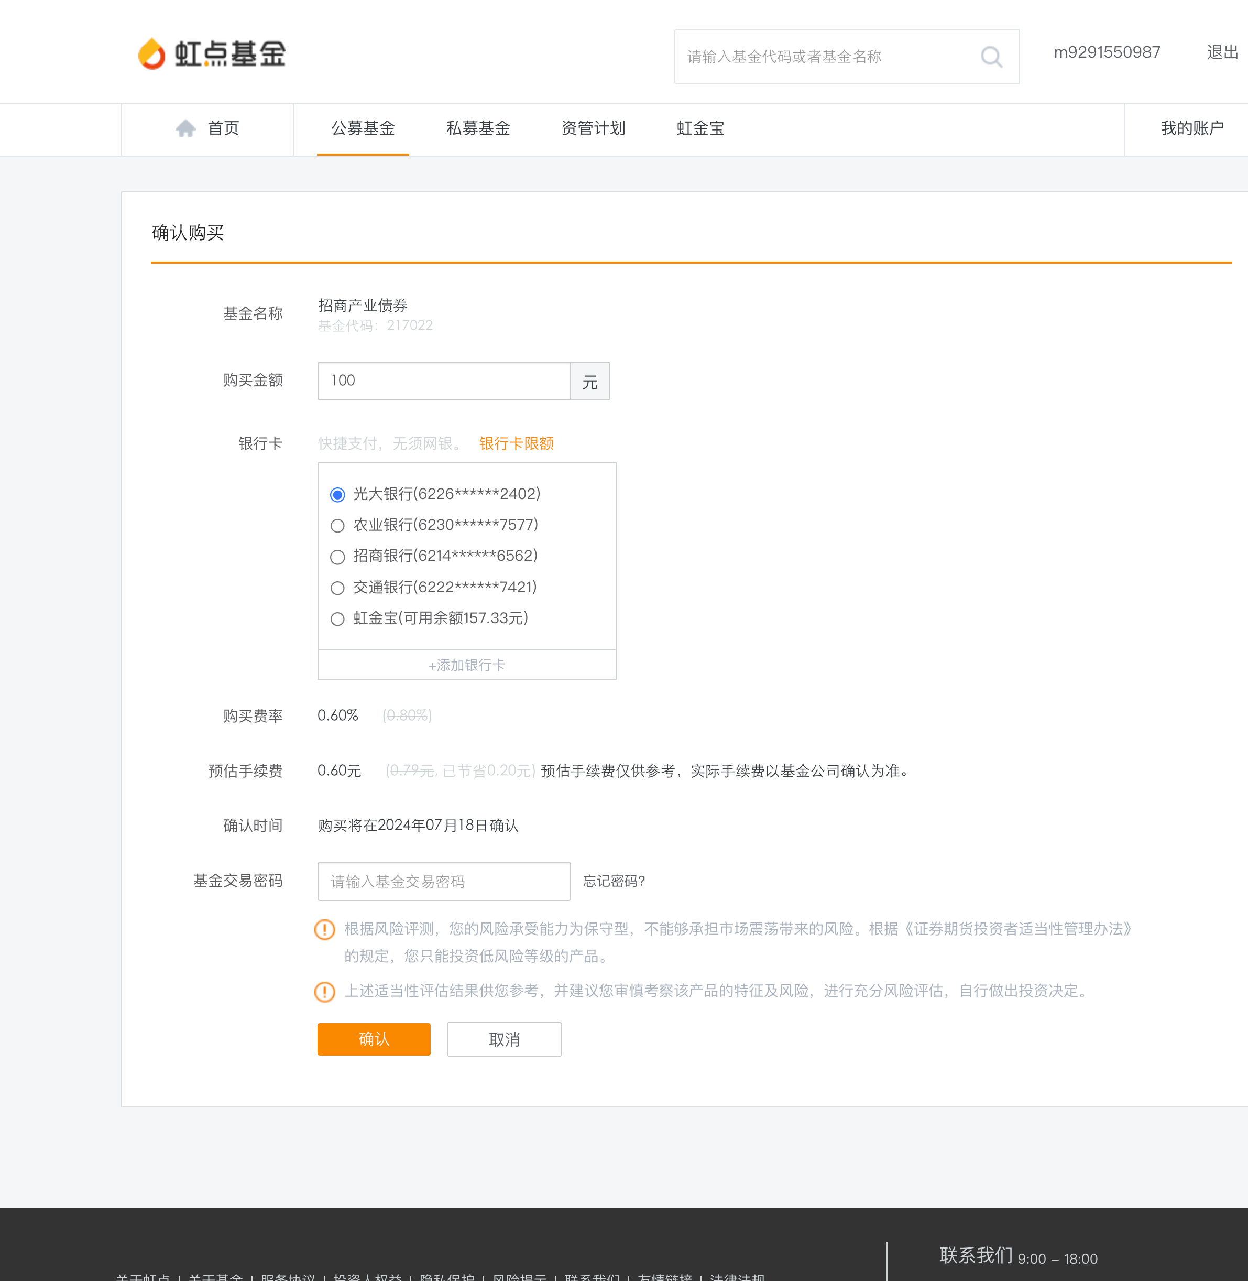1248x1281 pixels.
Task: Open 银行卡限额 link
Action: (517, 444)
